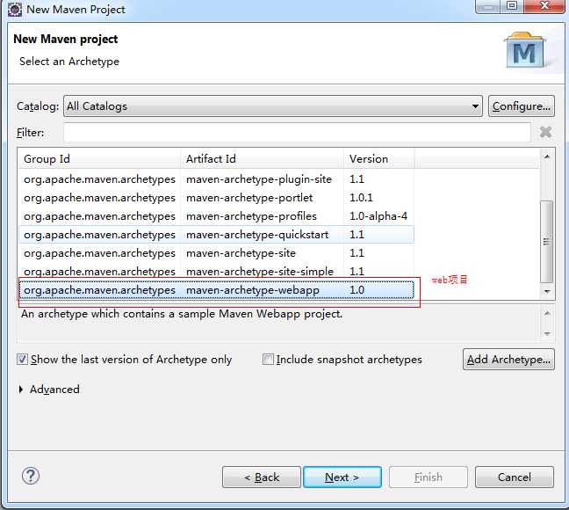Open the Catalog dropdown All Catalogs

273,106
